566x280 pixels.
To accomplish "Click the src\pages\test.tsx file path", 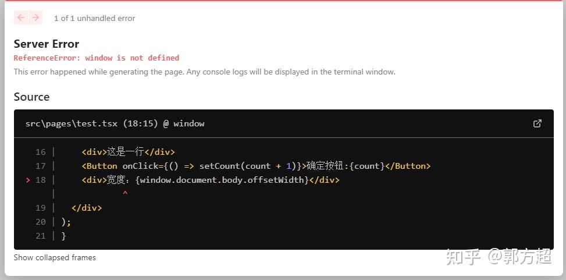I will click(x=72, y=123).
